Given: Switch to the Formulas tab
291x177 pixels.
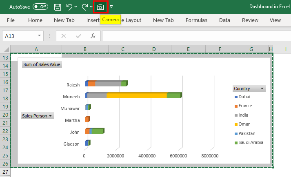Looking at the screenshot, I should click(196, 20).
